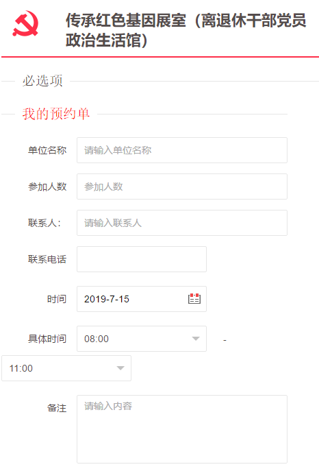Screen dimensions: 319x469
Task: Click the 必选项 section heading
Action: [x=42, y=81]
